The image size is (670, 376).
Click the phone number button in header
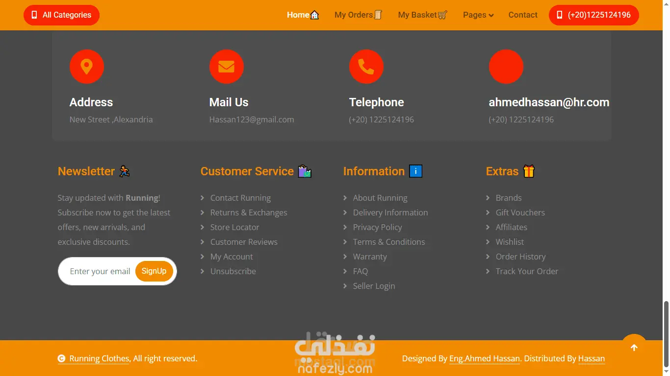click(x=594, y=15)
